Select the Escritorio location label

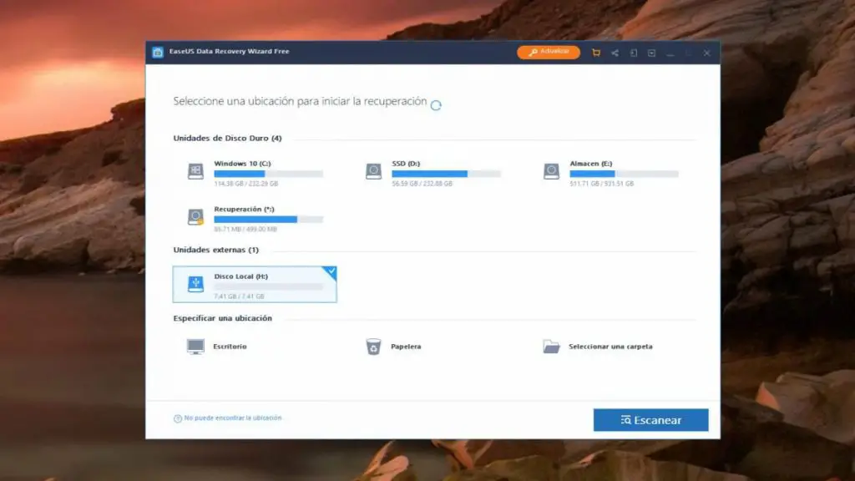coord(230,347)
